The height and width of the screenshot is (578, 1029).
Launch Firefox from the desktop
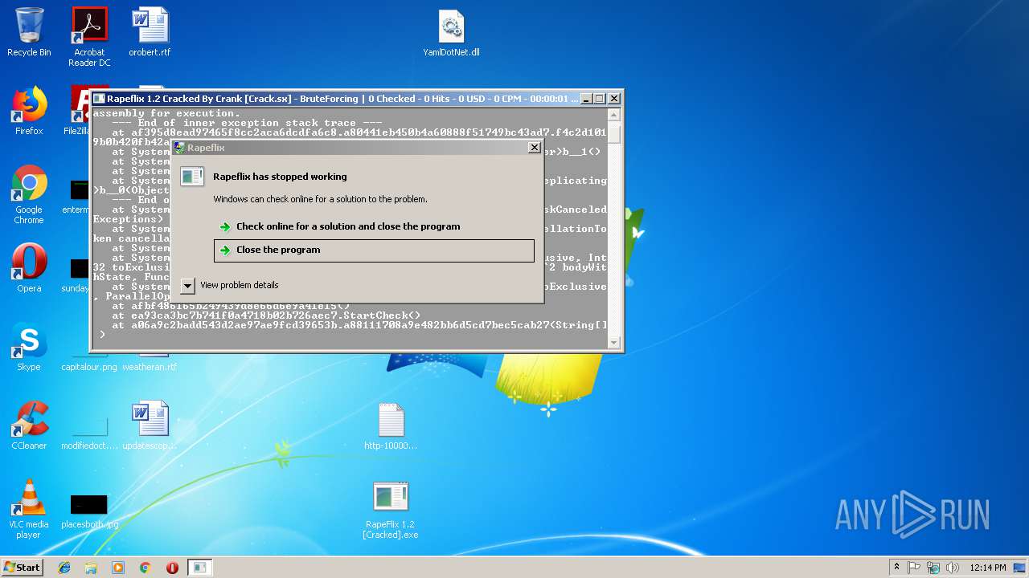29,111
